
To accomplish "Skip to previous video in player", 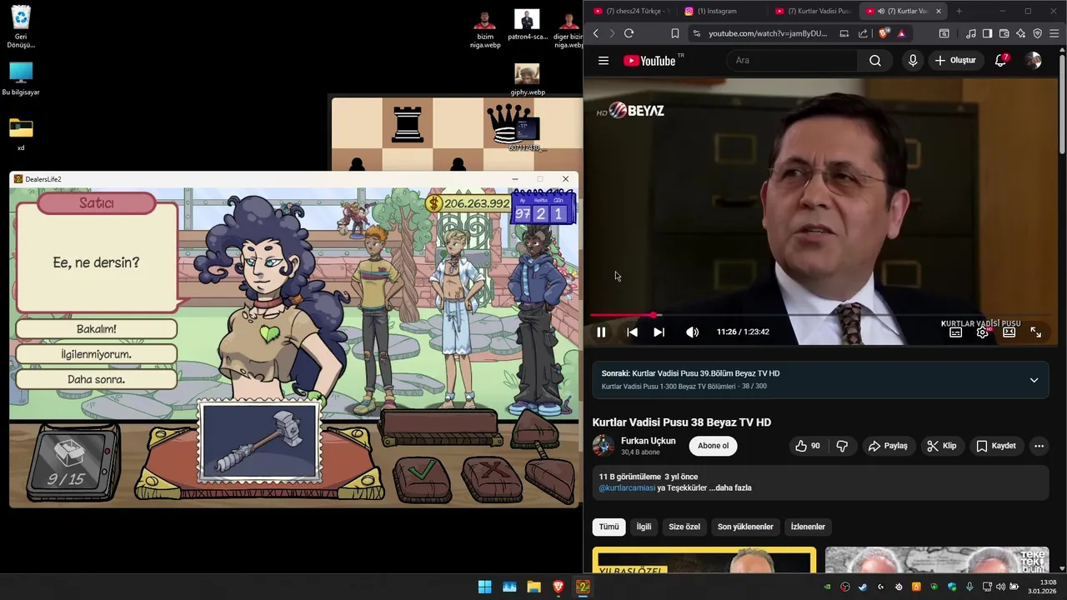I will (x=632, y=332).
